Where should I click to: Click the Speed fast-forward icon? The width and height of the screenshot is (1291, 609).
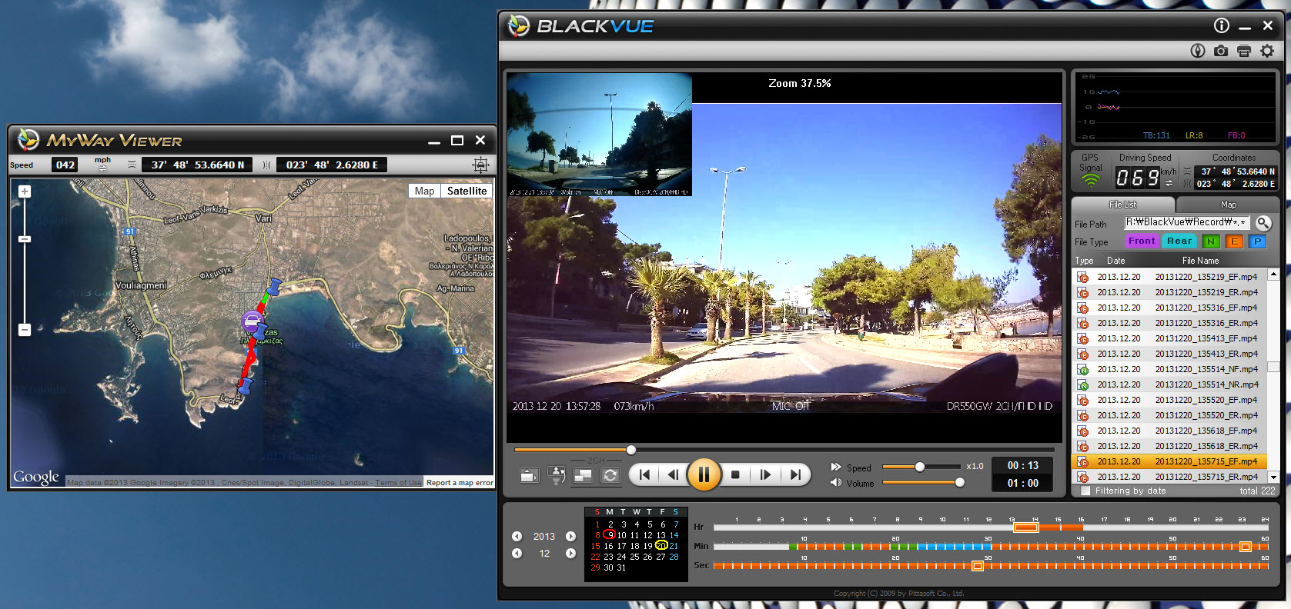(836, 467)
